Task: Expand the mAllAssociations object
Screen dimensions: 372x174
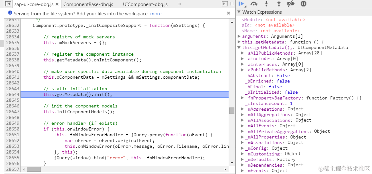Action: (242, 120)
